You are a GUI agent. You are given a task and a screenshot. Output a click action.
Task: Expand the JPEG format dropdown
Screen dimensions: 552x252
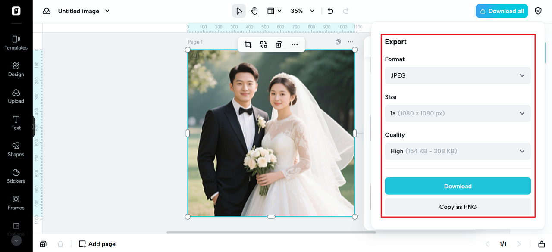tap(458, 75)
